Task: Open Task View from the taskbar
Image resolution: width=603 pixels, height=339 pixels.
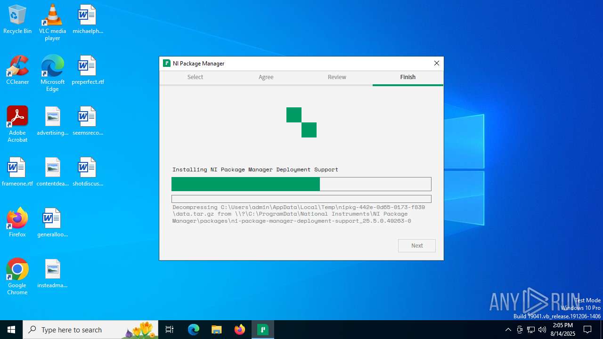Action: [170, 330]
